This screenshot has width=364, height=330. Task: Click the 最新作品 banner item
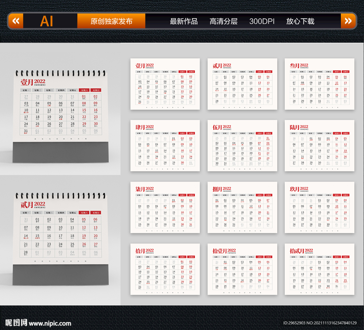coord(184,21)
